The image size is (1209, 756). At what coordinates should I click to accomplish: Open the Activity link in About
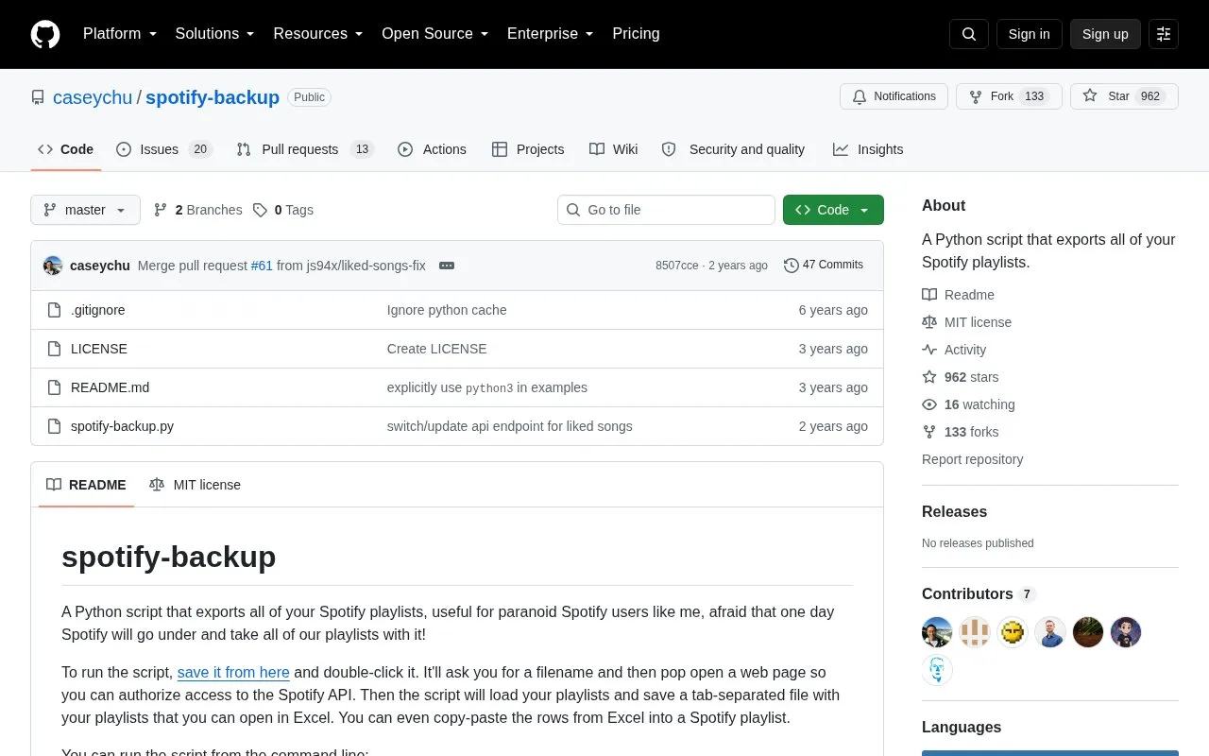[x=954, y=350]
